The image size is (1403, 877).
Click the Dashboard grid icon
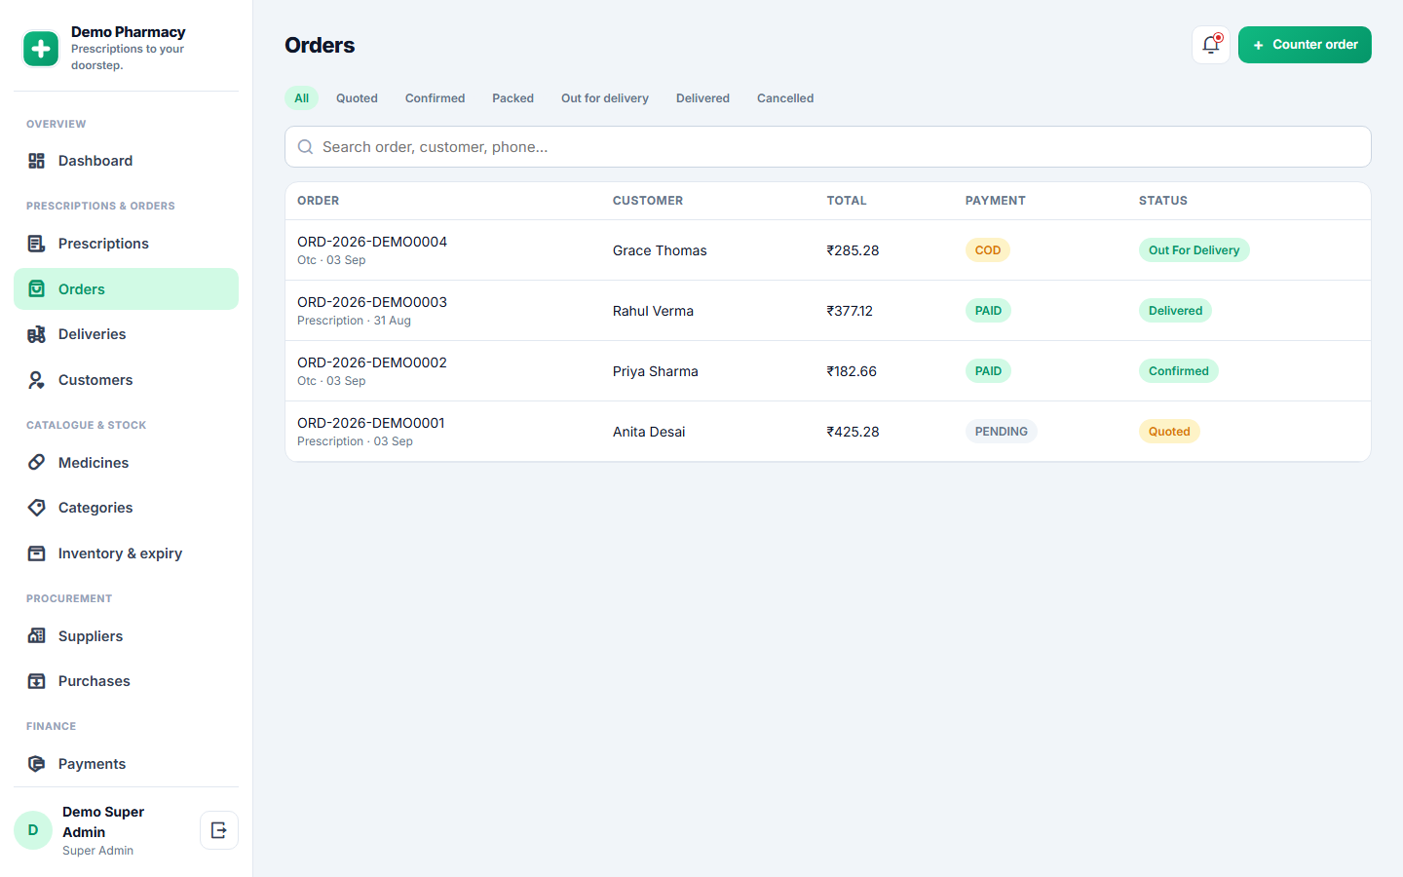[36, 161]
